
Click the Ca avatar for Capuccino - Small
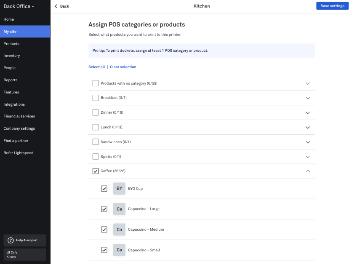[x=119, y=250]
